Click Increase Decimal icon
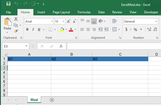Image resolution: width=161 pixels, height=105 pixels. tap(149, 29)
